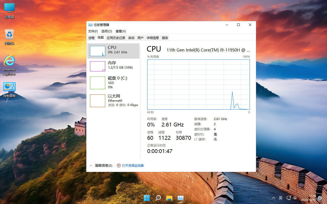Open the notification center showing badge 2
Screen dimensions: 327x204
coord(319,198)
